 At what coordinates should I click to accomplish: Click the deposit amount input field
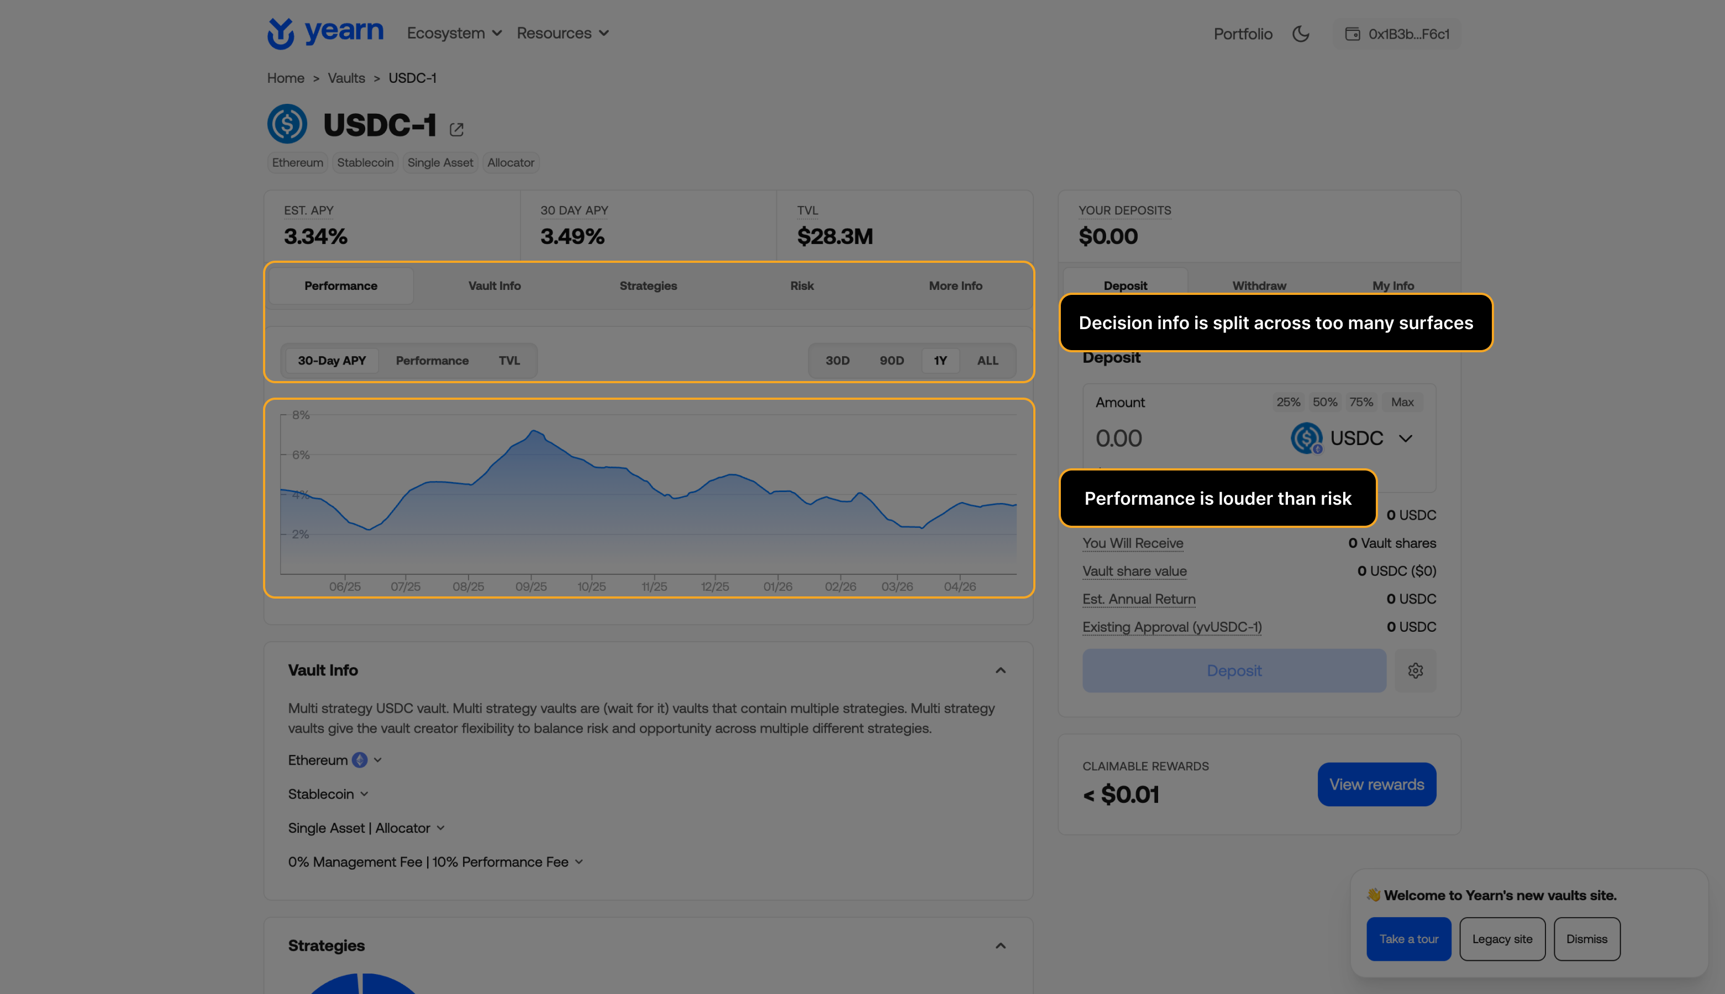point(1185,437)
